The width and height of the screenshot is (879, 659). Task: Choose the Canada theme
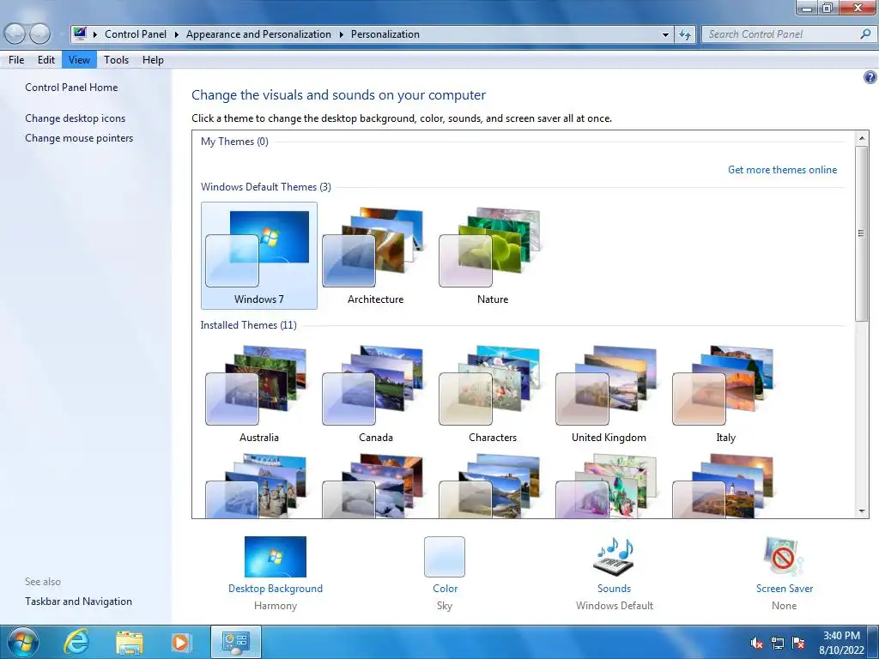[x=375, y=394]
